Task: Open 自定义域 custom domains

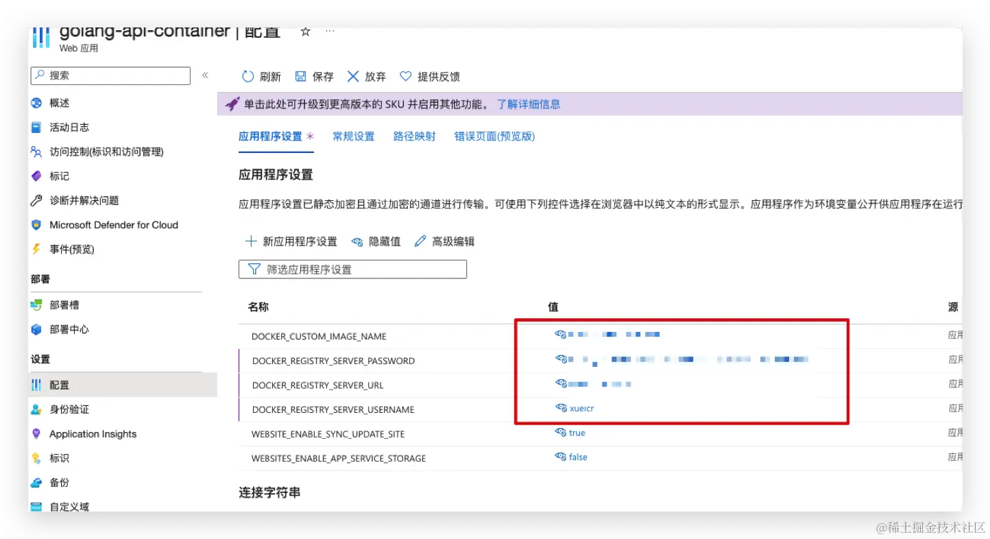Action: [x=69, y=507]
